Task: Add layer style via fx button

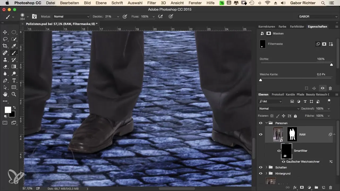Action: coord(295,187)
